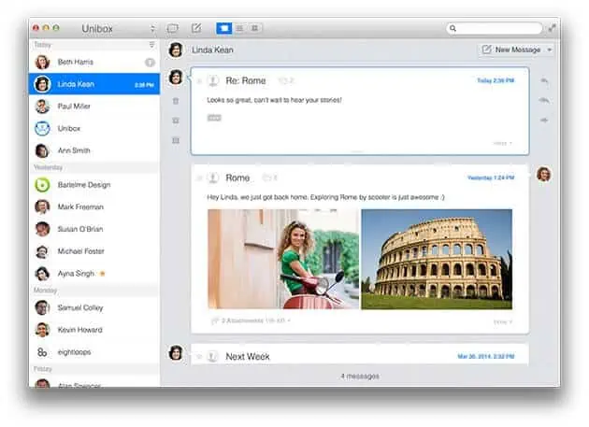Click sender avatar right of Rome message
Screen dimensions: 589x427
pos(544,174)
